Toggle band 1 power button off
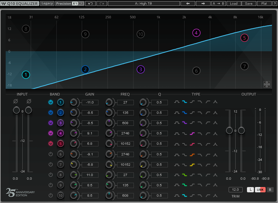Image resolution: width=278 pixels, height=203 pixels. (x=51, y=102)
